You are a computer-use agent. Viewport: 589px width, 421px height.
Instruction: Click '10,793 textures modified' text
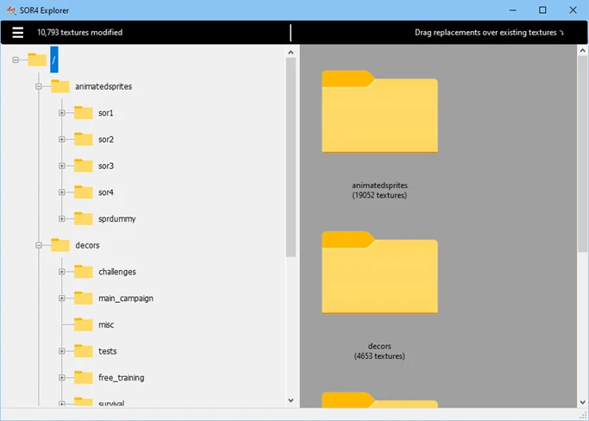point(79,32)
